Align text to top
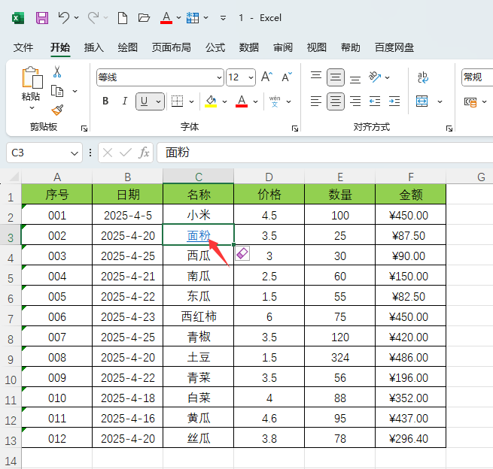Image resolution: width=493 pixels, height=469 pixels. 316,75
